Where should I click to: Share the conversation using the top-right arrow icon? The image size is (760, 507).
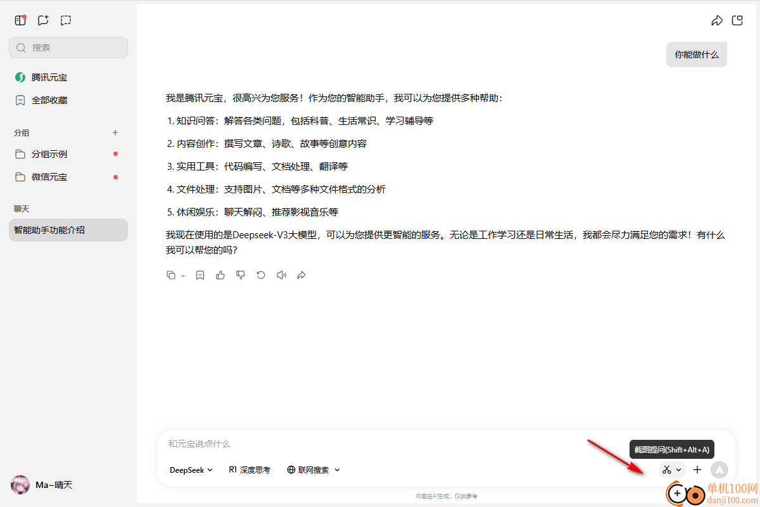[x=717, y=20]
